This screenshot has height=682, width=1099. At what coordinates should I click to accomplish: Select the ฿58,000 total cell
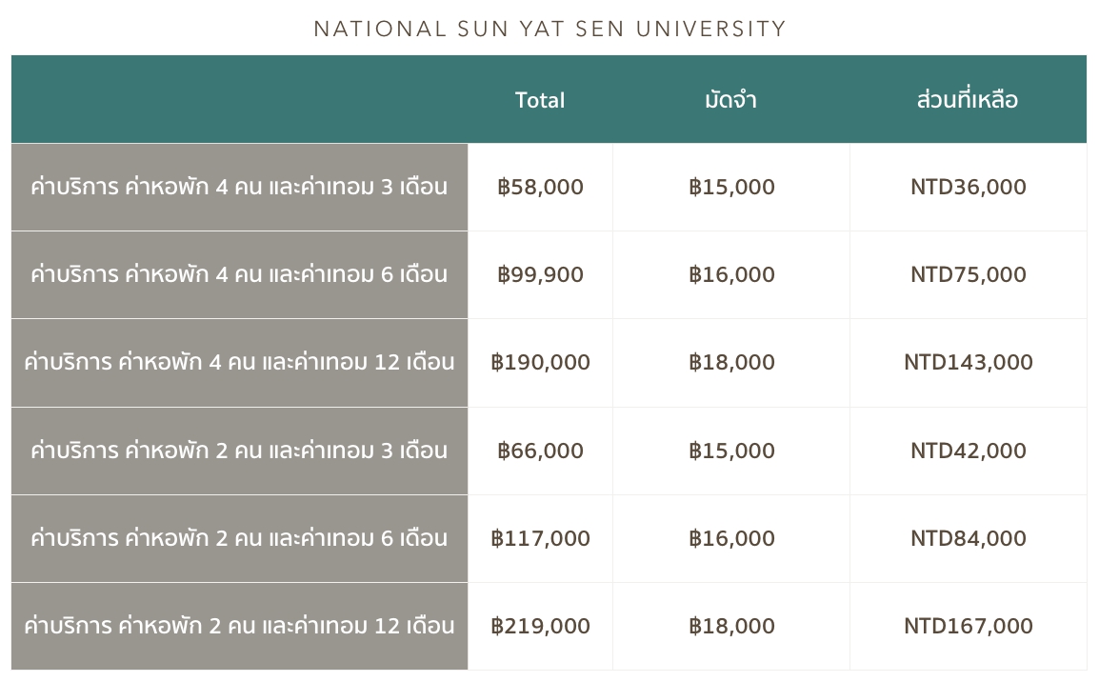point(540,187)
